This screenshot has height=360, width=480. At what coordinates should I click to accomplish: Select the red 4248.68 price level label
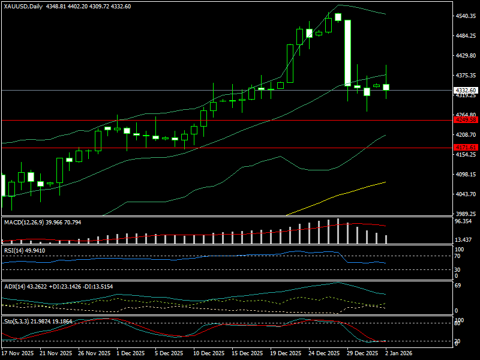[x=466, y=120]
